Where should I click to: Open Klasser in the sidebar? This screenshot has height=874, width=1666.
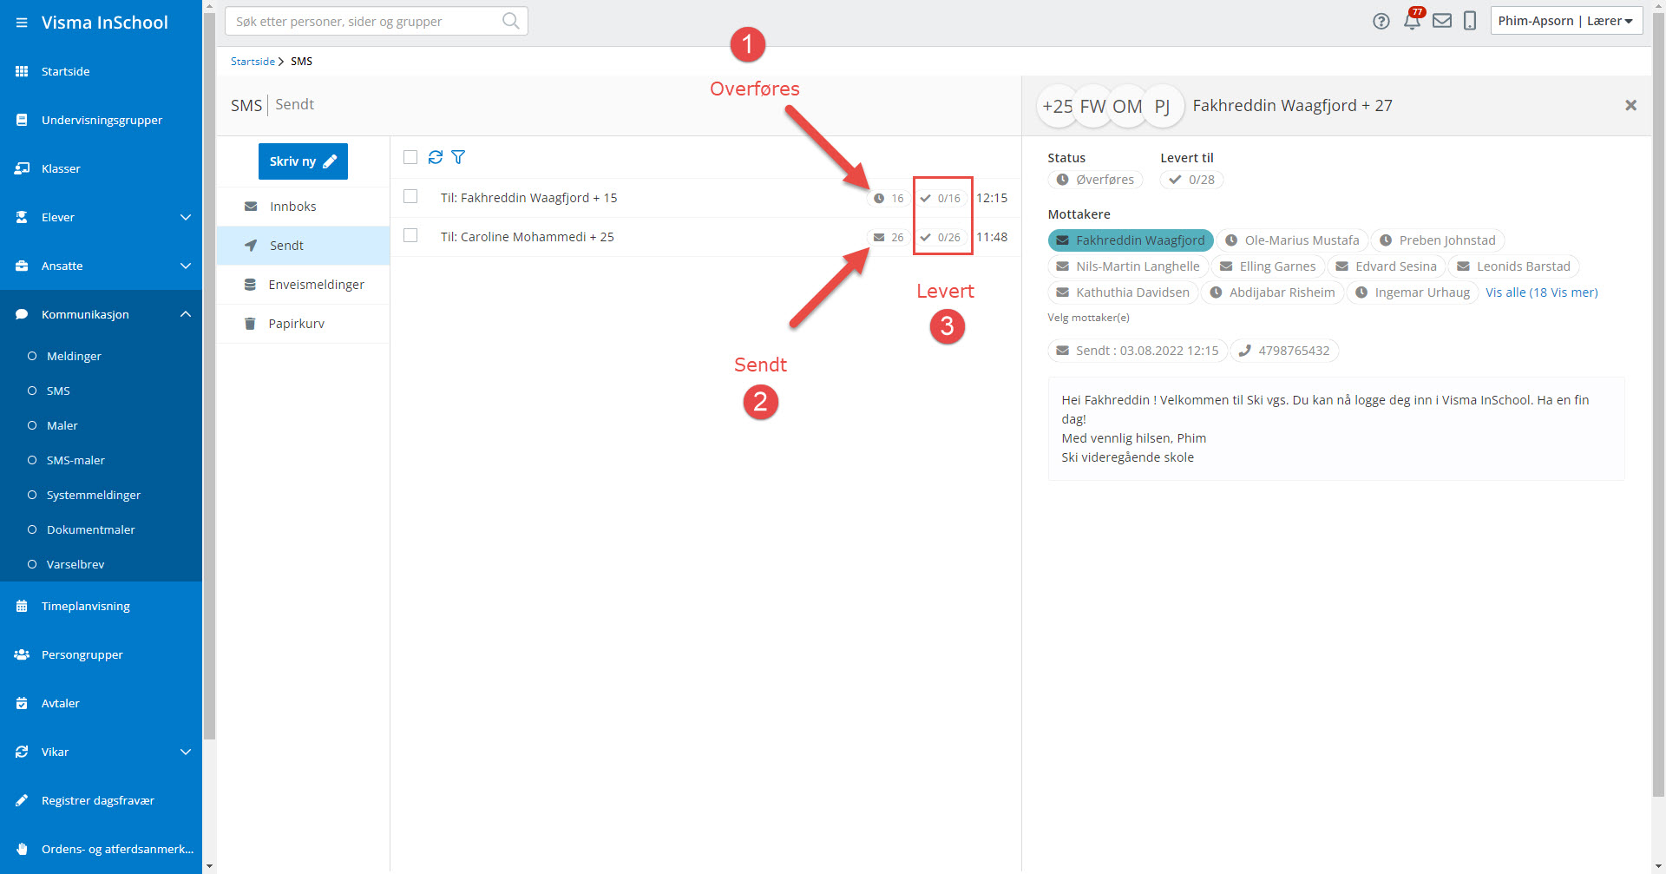point(101,168)
